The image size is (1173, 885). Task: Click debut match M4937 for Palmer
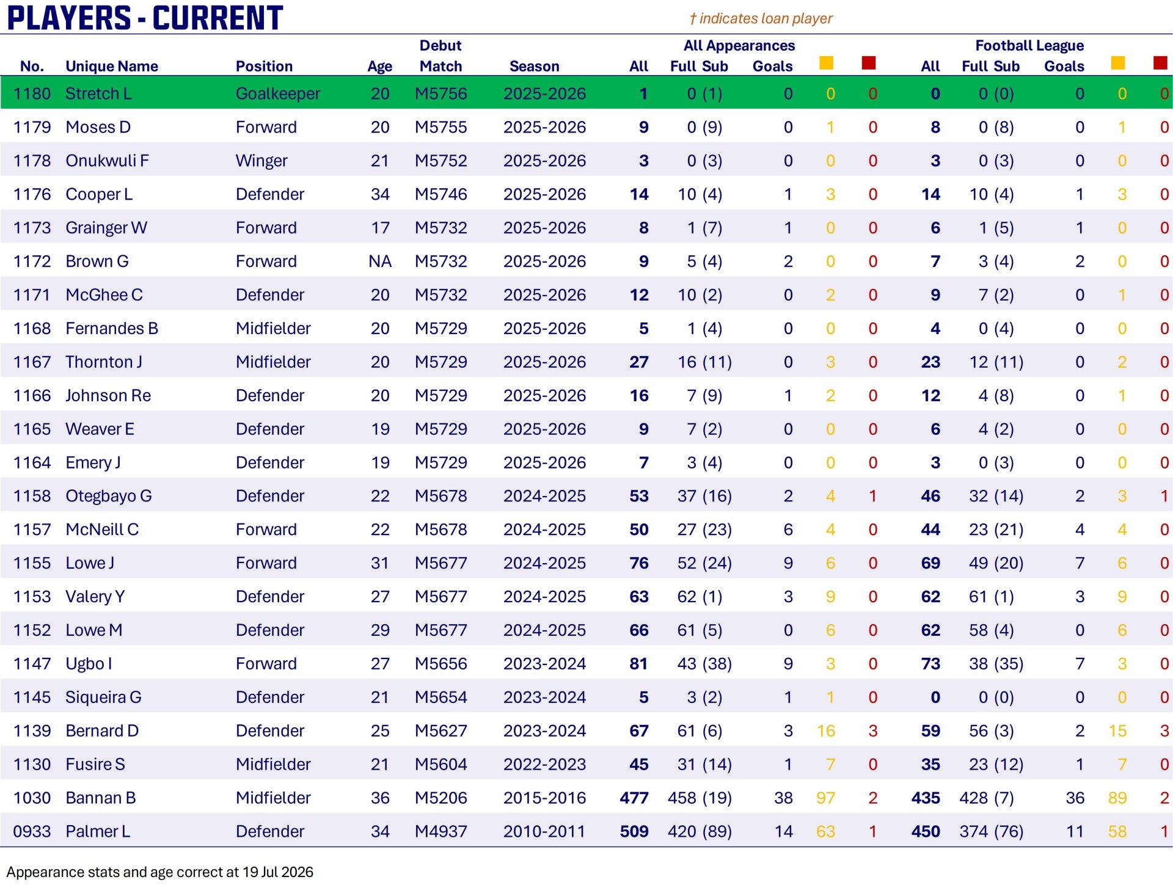point(440,831)
